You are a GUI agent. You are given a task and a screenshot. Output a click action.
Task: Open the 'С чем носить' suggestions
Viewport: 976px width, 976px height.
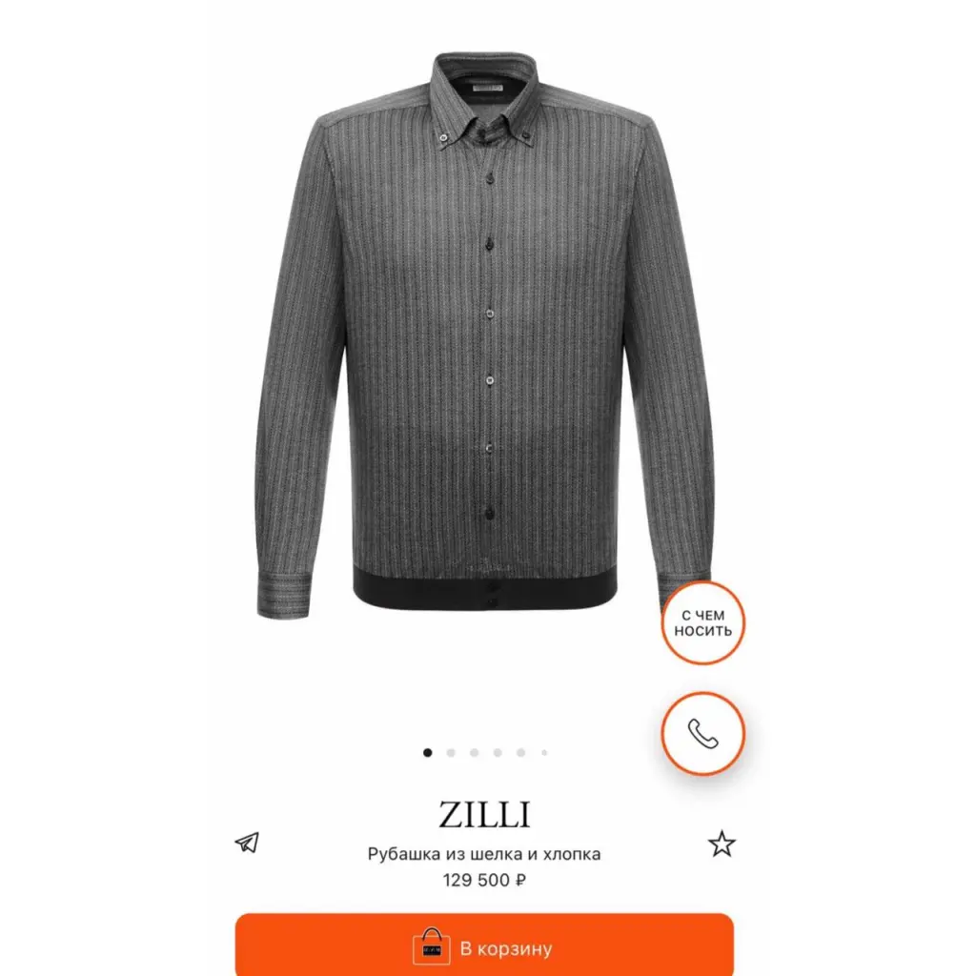(702, 622)
